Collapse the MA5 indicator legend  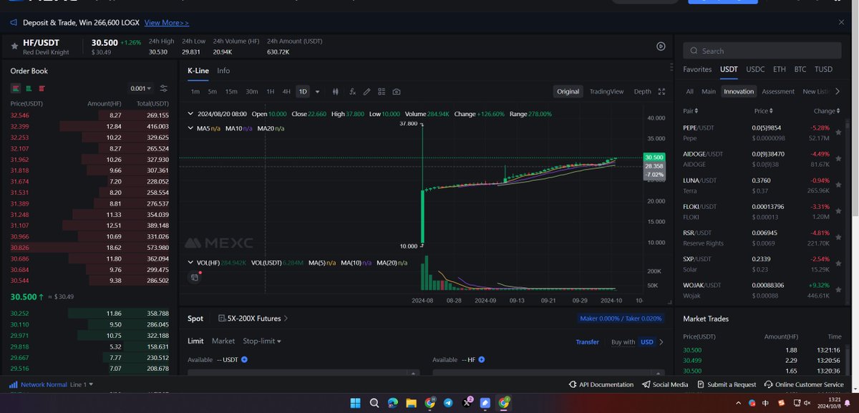click(190, 128)
